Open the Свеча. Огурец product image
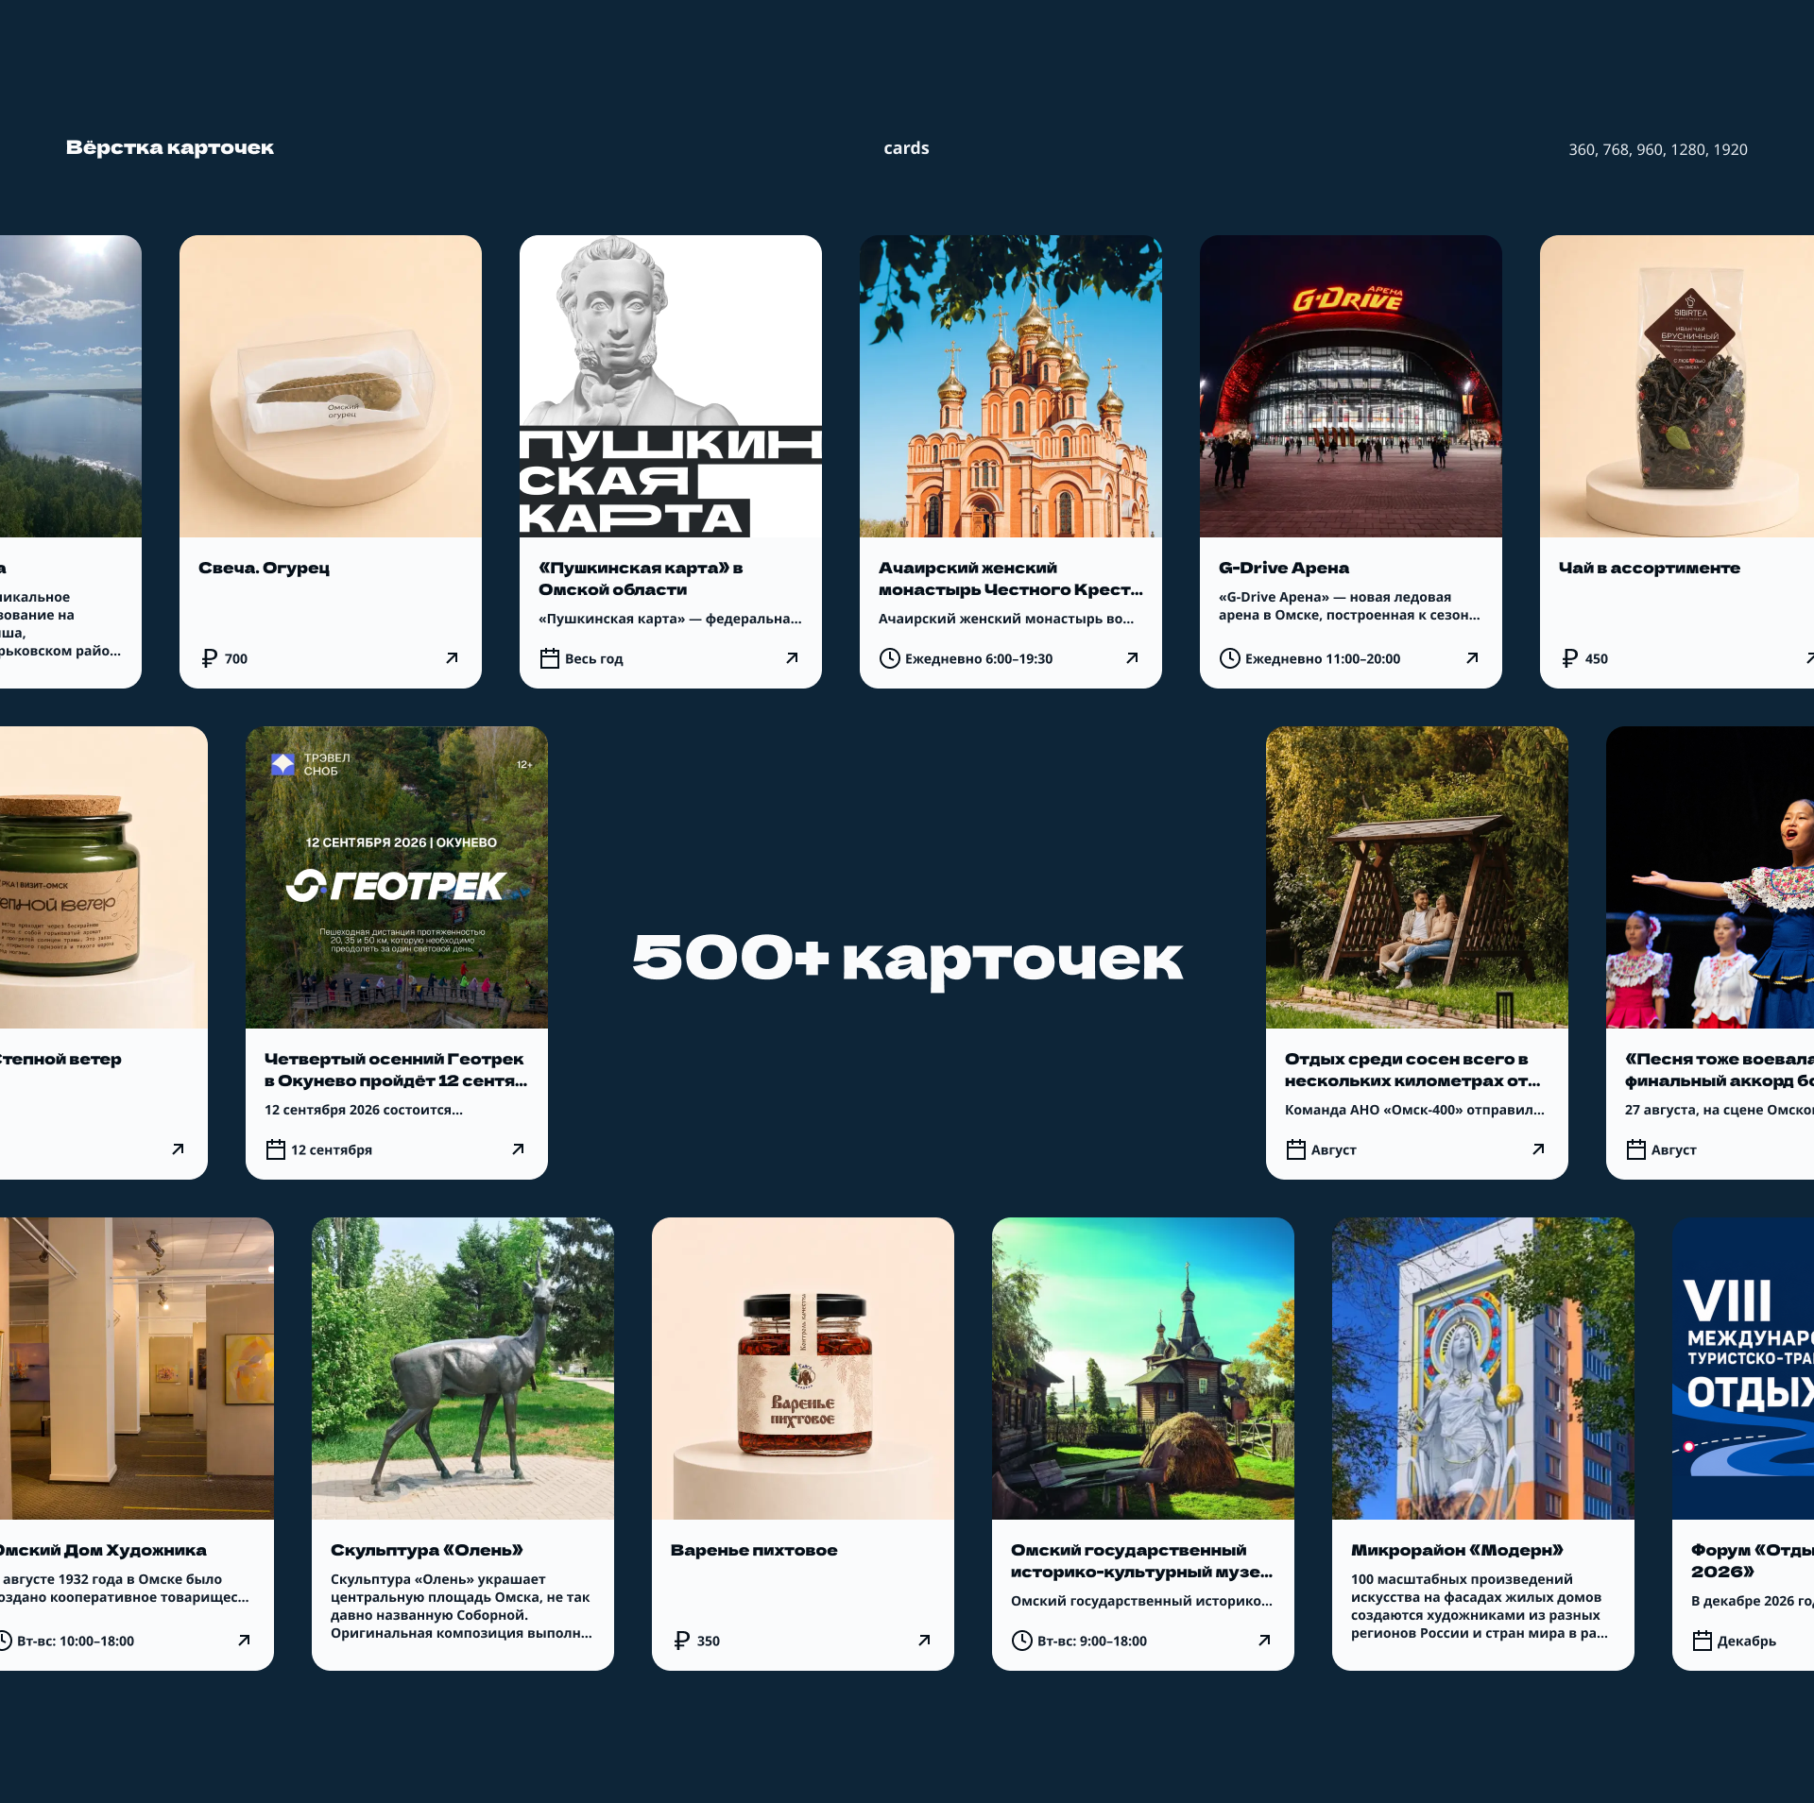 pos(331,386)
